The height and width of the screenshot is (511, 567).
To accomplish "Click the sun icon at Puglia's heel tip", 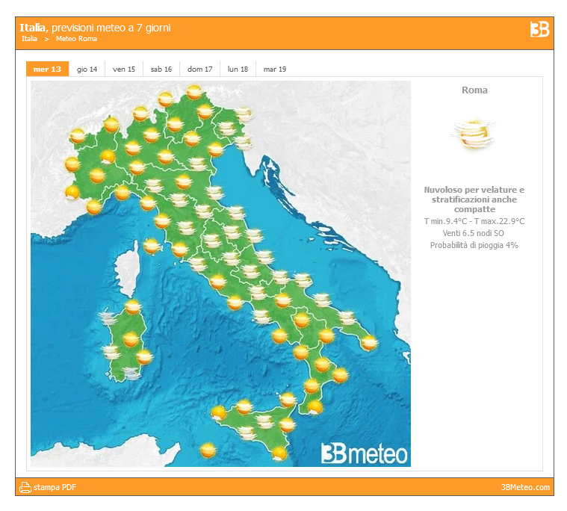I will click(369, 342).
